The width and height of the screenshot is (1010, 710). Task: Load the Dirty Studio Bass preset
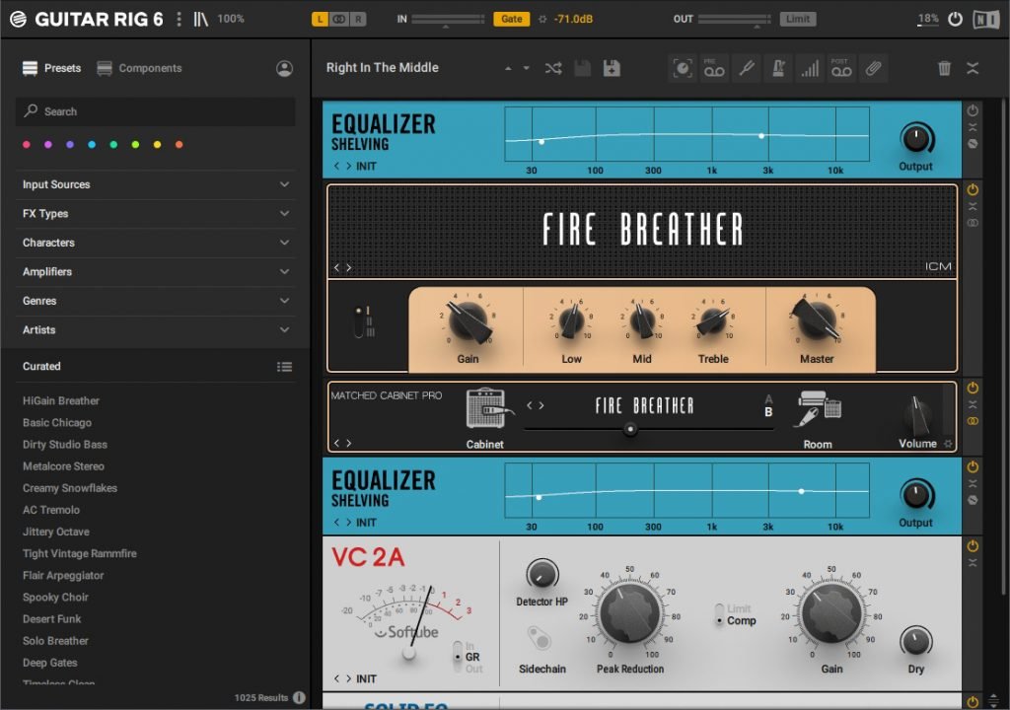coord(65,445)
